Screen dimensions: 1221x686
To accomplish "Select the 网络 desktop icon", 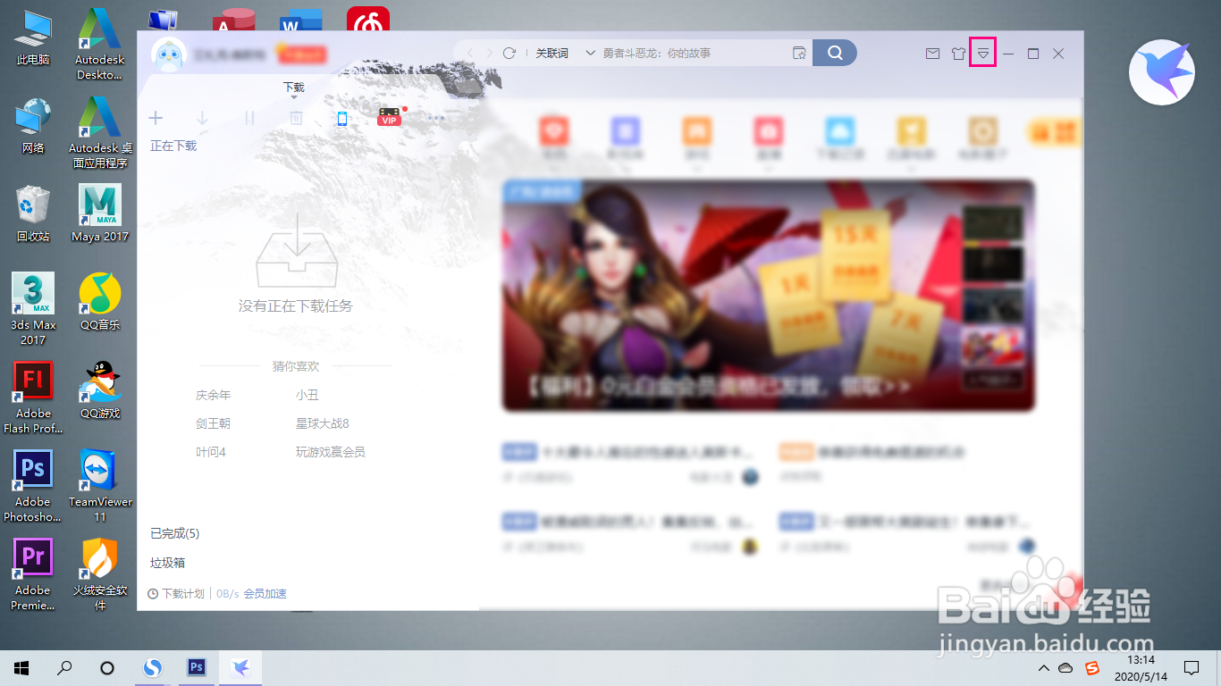I will [33, 126].
